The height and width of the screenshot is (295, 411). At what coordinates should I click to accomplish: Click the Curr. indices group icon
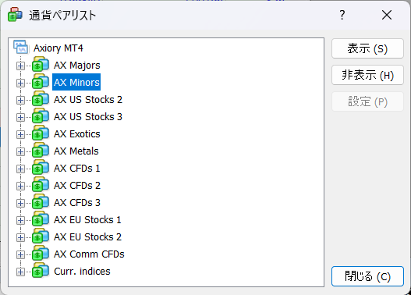[x=41, y=271]
